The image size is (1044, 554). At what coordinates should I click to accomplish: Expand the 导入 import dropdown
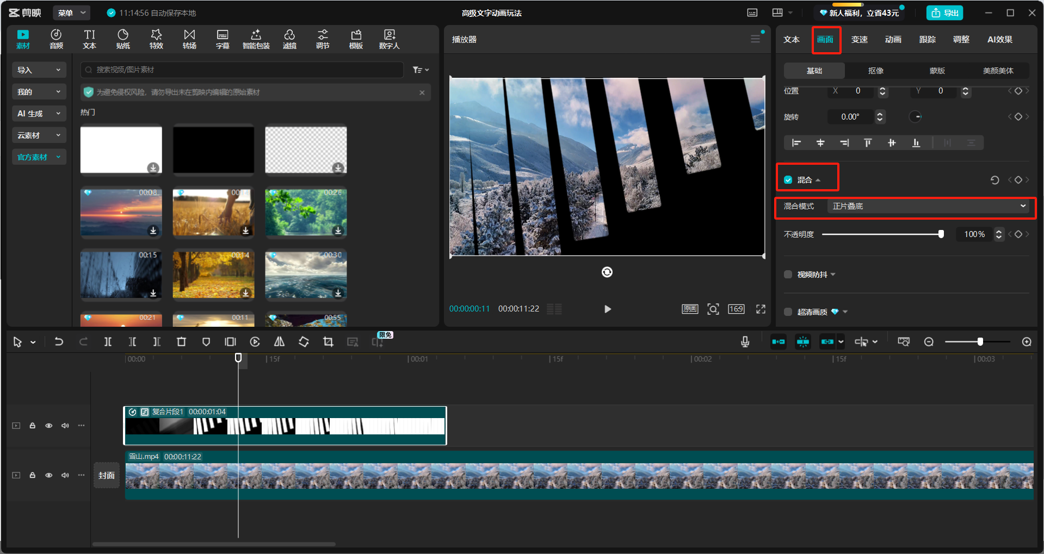click(x=39, y=70)
